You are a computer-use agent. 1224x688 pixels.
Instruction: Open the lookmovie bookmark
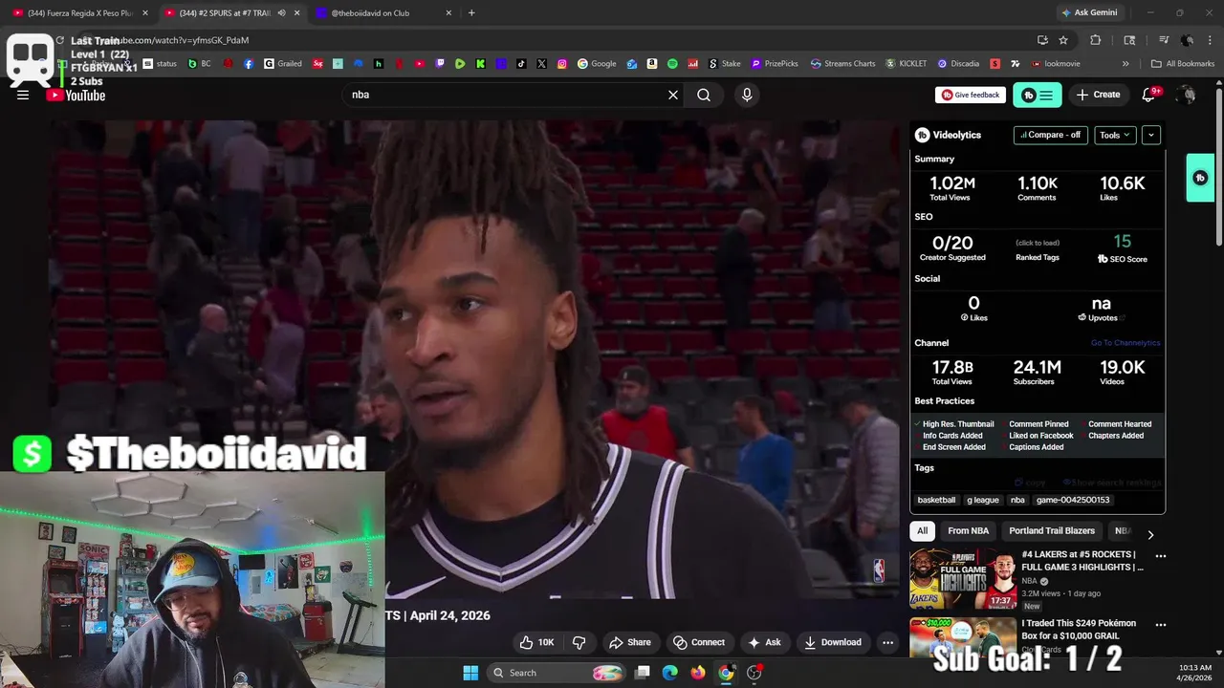[x=1056, y=64]
